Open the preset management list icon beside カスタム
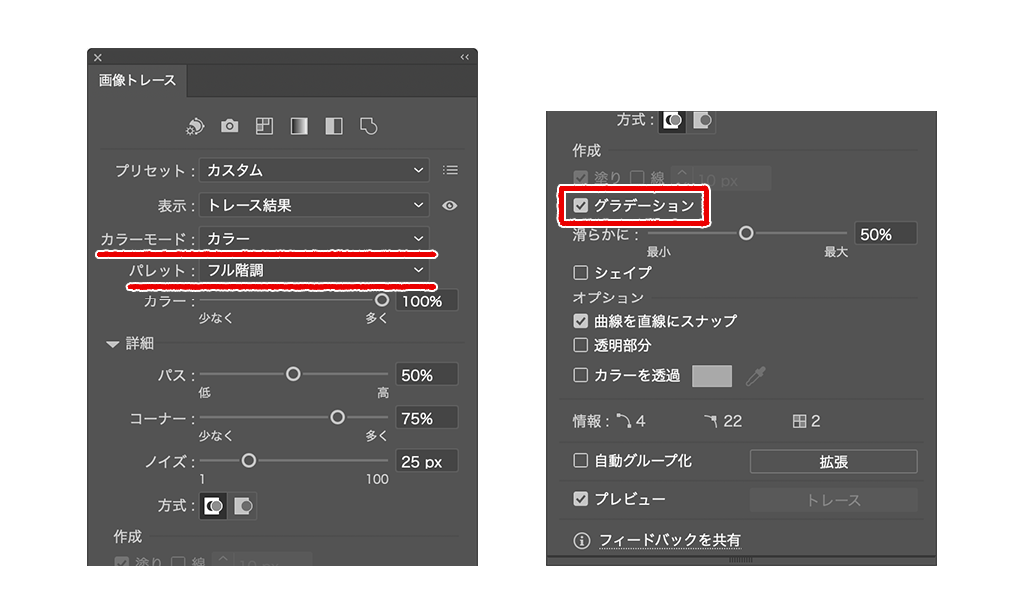 tap(450, 170)
